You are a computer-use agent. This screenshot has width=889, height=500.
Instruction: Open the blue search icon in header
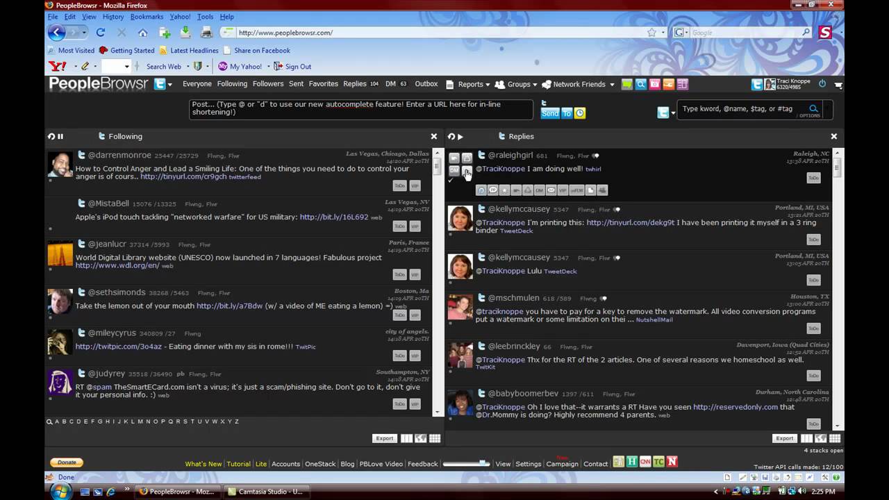click(641, 84)
